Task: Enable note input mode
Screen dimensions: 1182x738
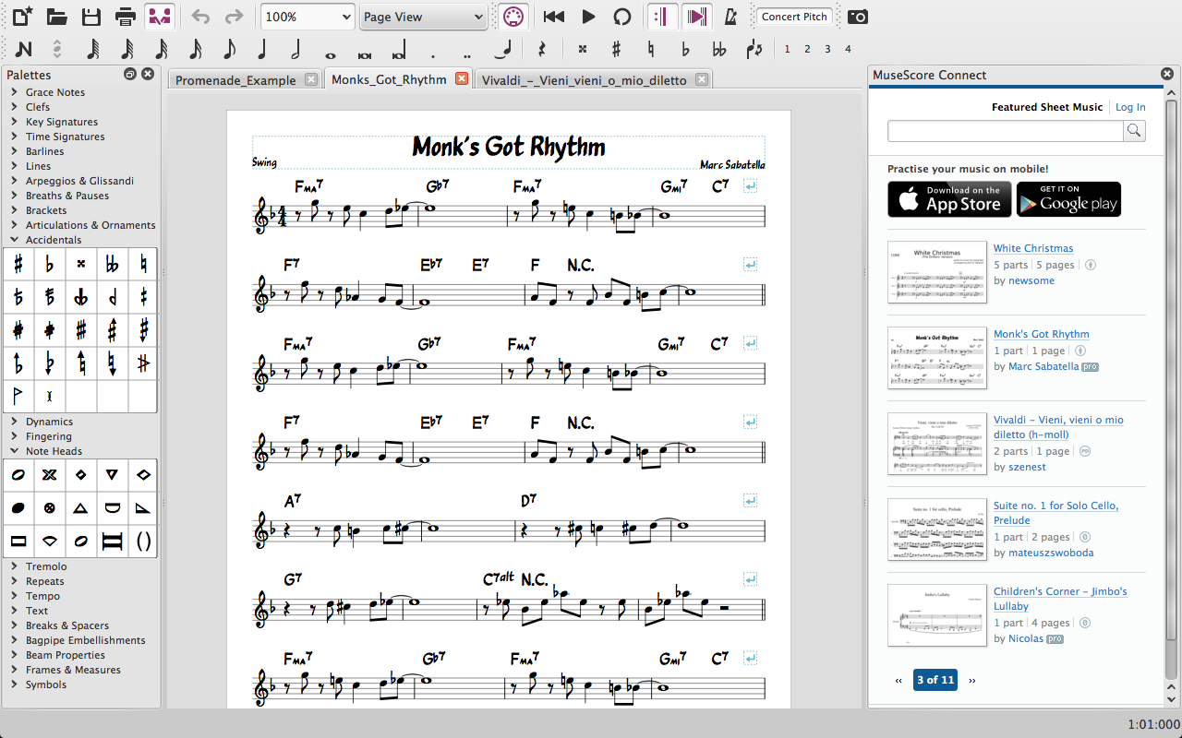Action: point(23,48)
